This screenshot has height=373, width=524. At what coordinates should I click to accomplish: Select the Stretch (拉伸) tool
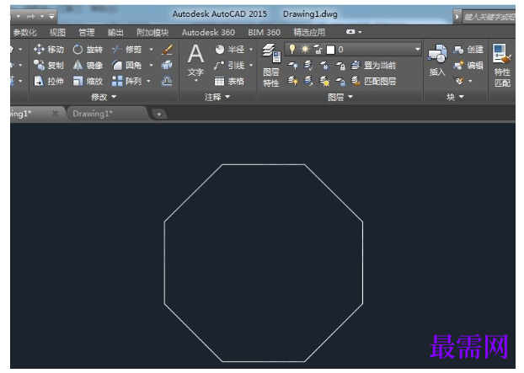tap(49, 81)
